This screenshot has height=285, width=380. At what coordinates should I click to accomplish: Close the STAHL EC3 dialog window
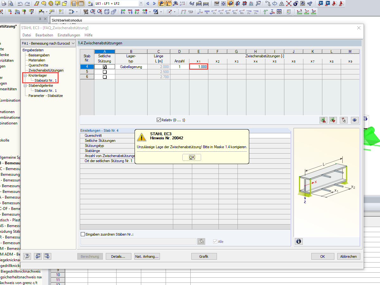coord(359,28)
